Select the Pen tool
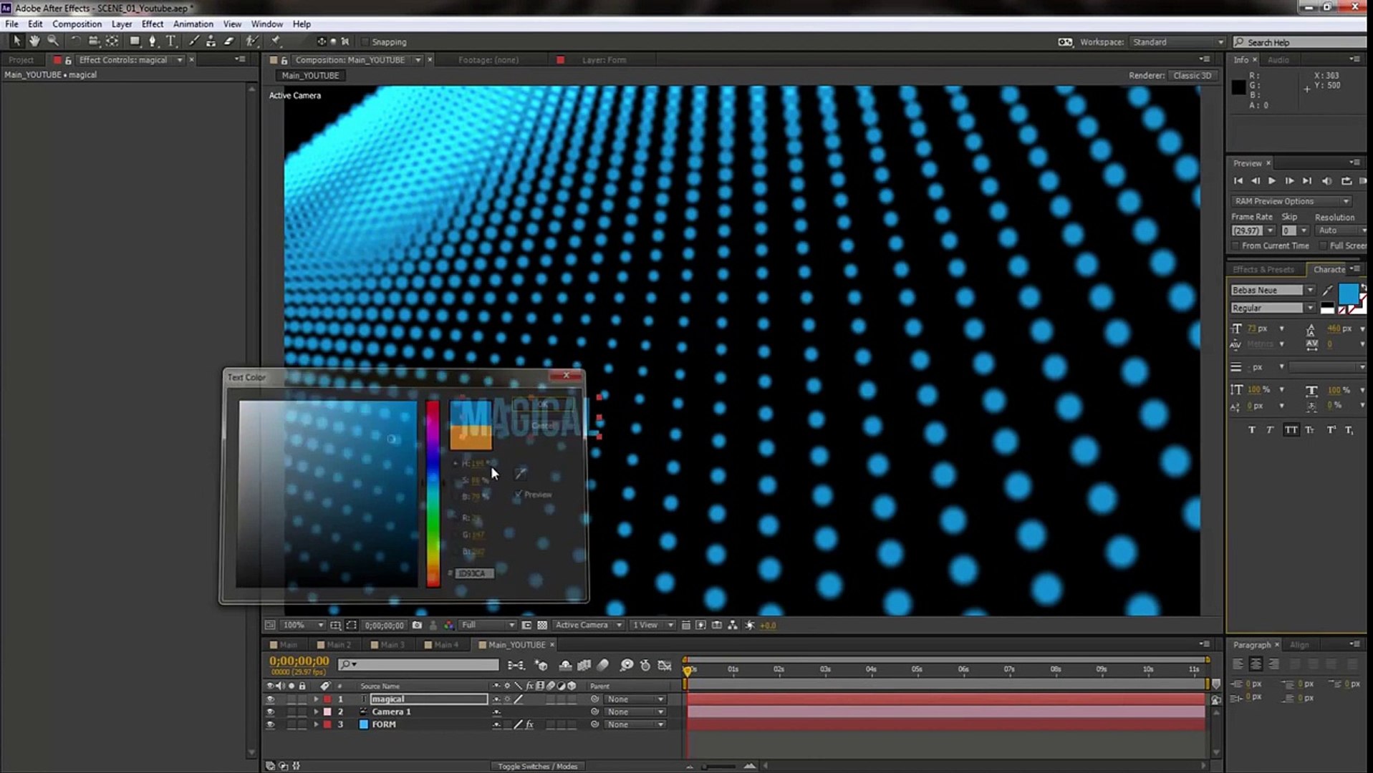1373x773 pixels. tap(152, 42)
